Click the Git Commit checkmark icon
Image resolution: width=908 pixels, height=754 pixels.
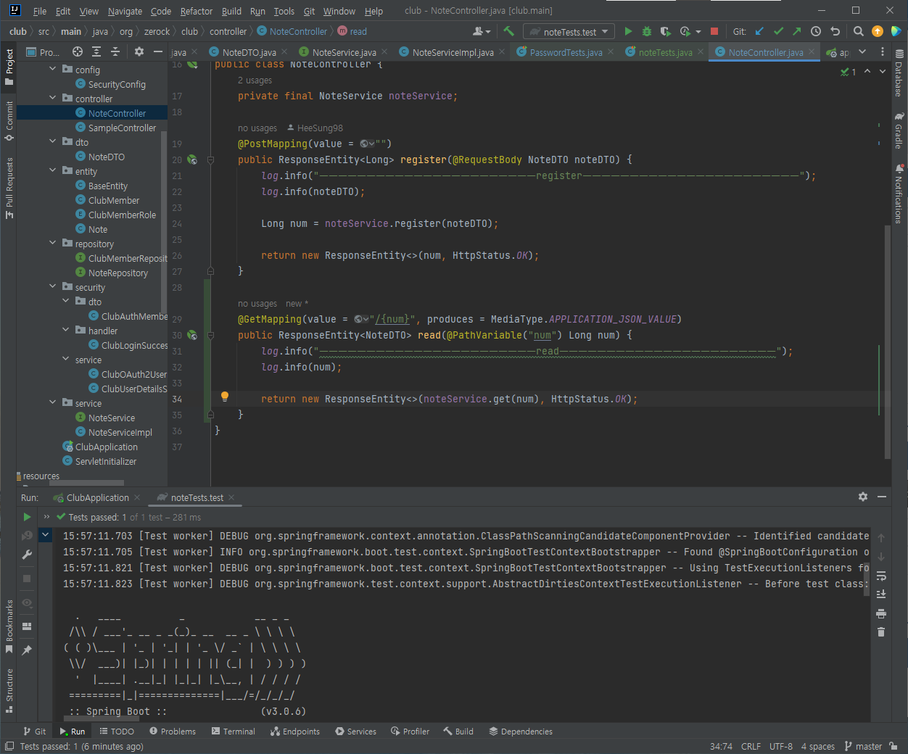(x=778, y=31)
